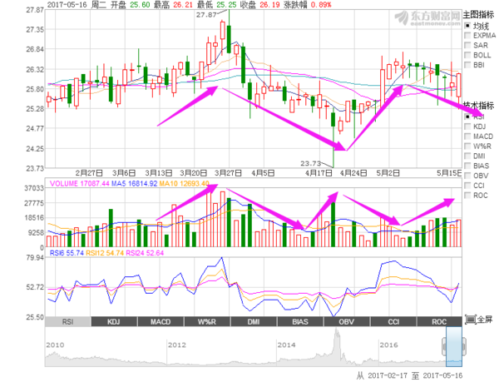Click the 2017-05-16 date in header
The image size is (499, 382).
(x=67, y=5)
